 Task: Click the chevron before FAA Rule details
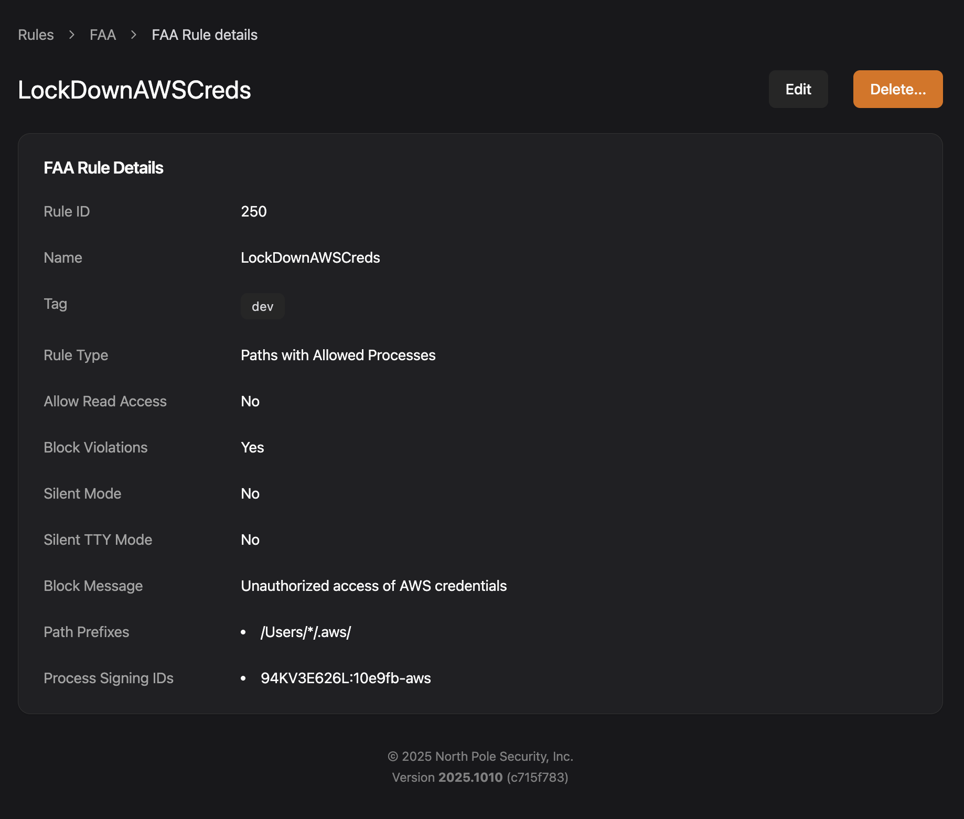coord(134,35)
